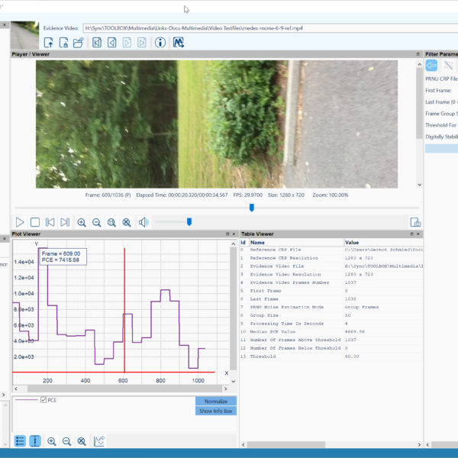Go to previous frame in player controls
The image size is (458, 458).
click(x=50, y=222)
